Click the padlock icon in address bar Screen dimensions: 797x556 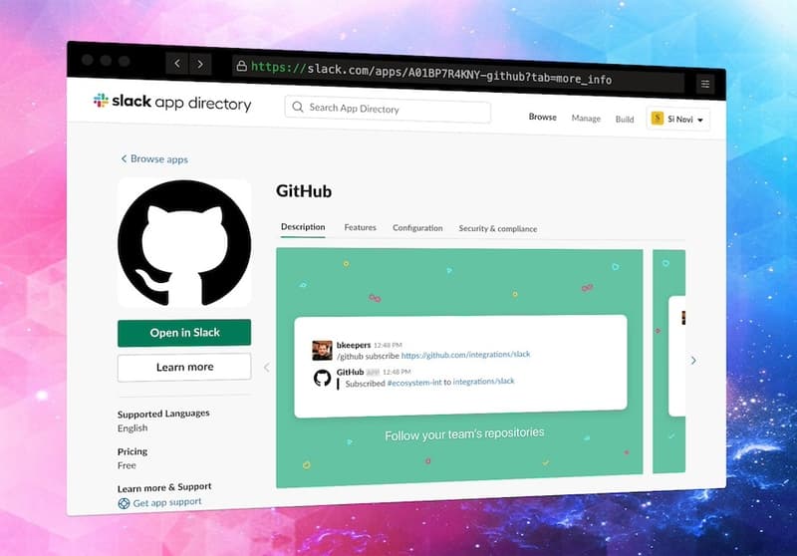pos(241,66)
